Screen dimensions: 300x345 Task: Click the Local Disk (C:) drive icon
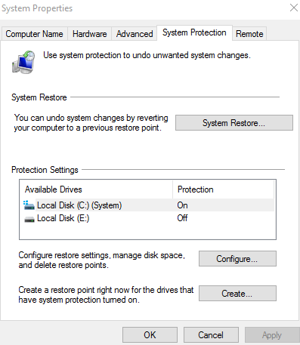pos(29,205)
